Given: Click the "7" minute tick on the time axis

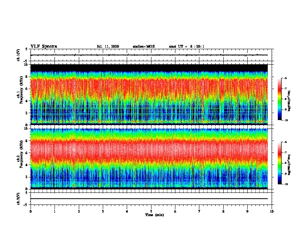Looking at the screenshot, I should (199, 211).
